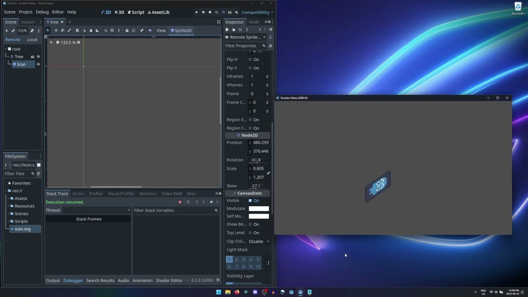This screenshot has width=528, height=297.
Task: Lock the selected node with padlock icon
Action: coord(127,31)
